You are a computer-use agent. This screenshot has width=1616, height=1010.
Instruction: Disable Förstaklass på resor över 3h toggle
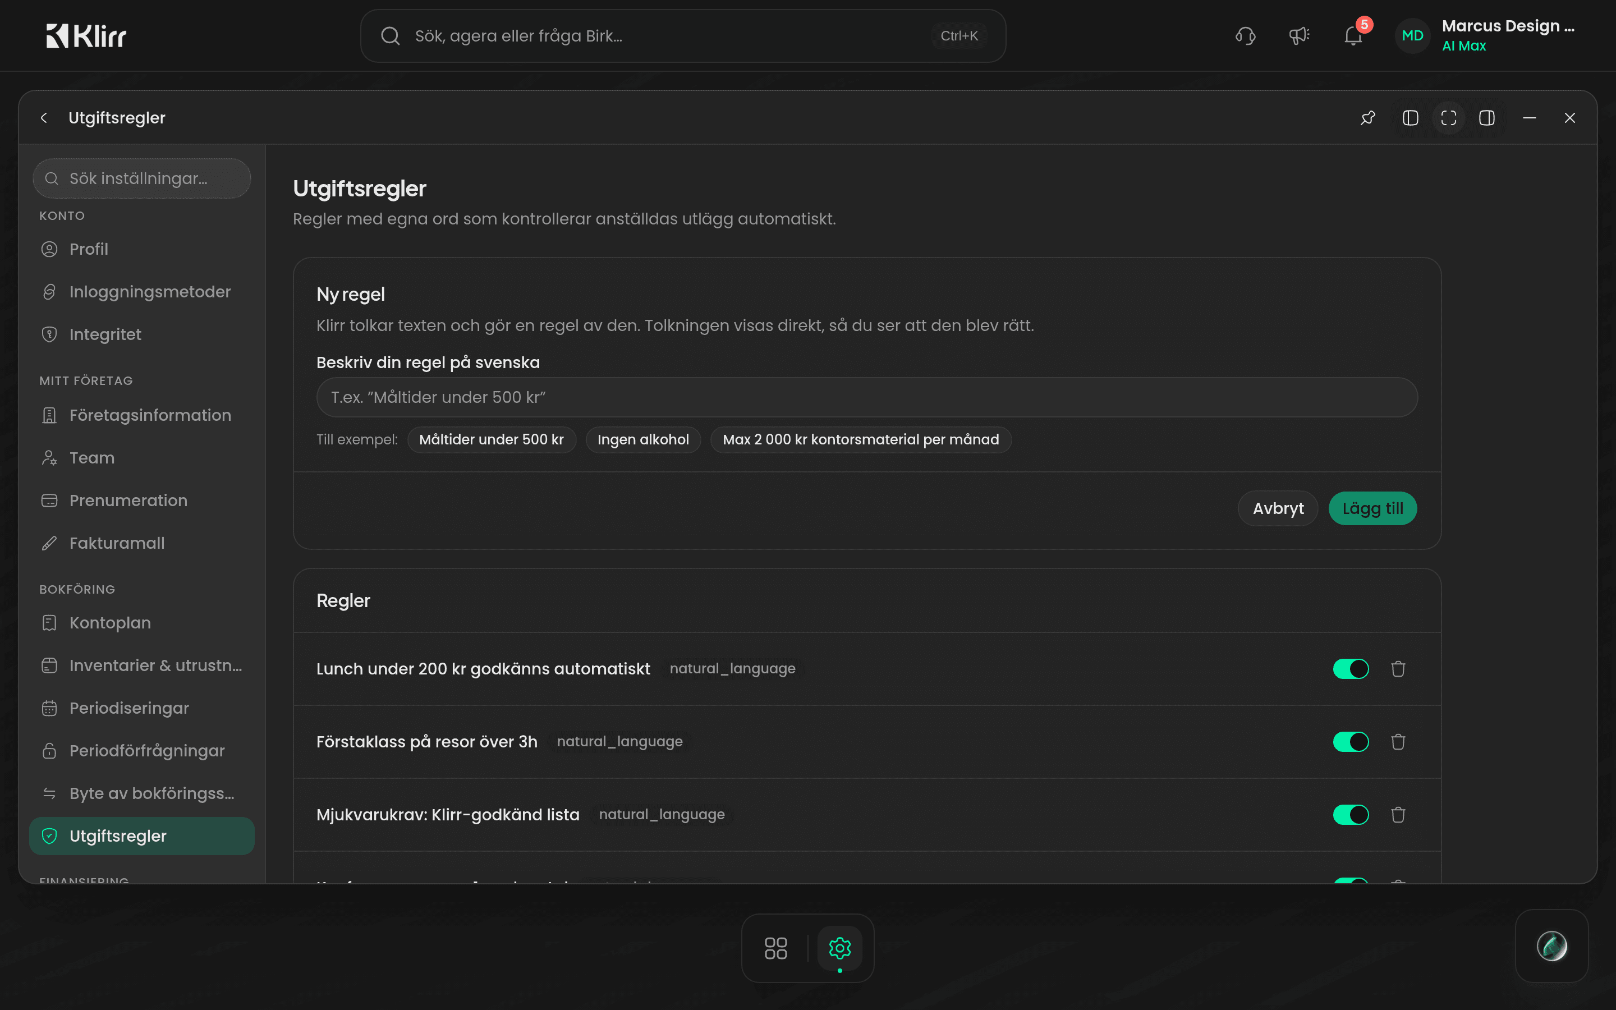pyautogui.click(x=1351, y=741)
